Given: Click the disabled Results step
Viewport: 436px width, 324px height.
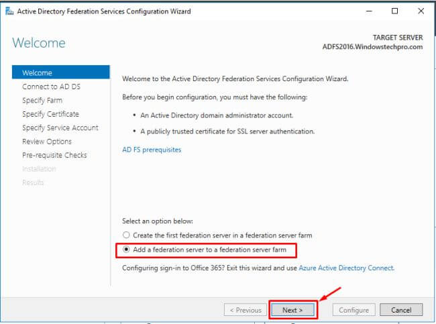Looking at the screenshot, I should click(x=33, y=182).
